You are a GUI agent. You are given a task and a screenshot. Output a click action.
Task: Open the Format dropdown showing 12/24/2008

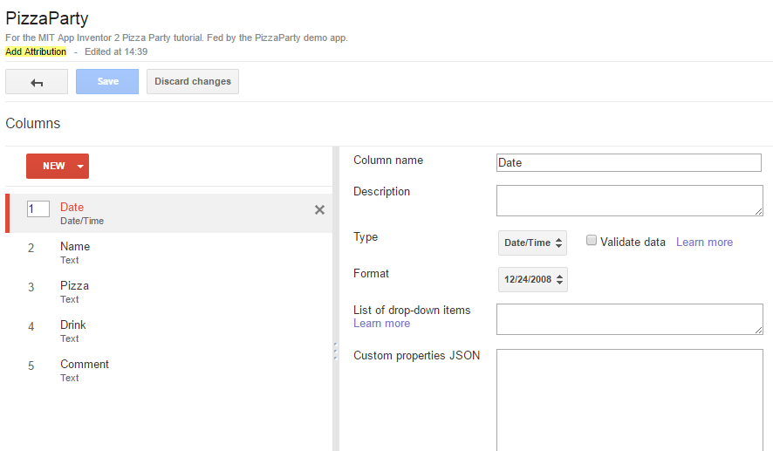(x=533, y=279)
